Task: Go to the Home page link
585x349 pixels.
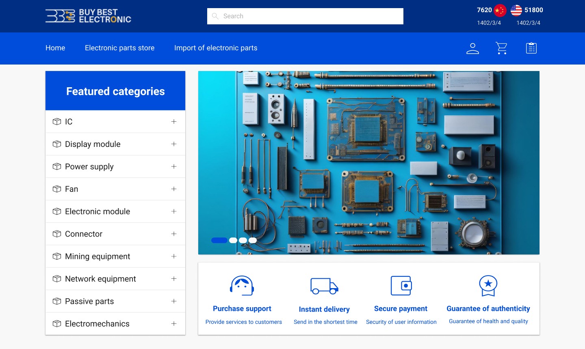Action: 55,48
